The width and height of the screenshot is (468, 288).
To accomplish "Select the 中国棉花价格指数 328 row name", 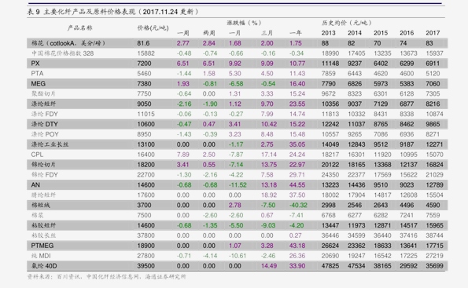I will click(x=62, y=53).
